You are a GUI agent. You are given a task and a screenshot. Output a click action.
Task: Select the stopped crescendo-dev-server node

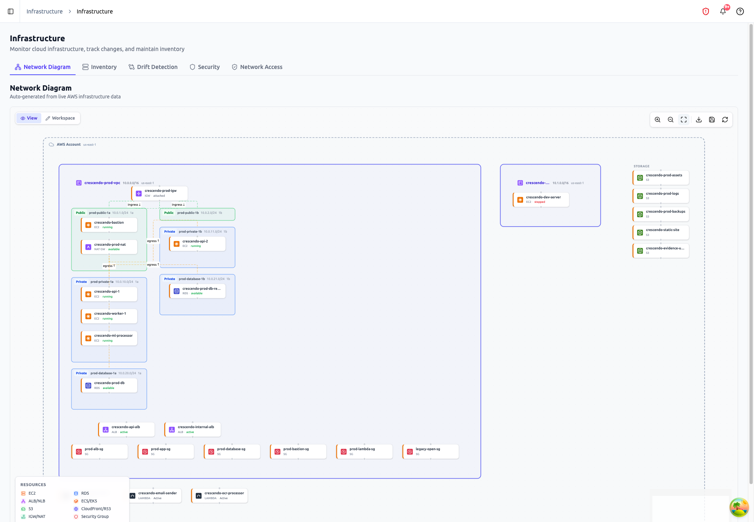click(x=541, y=200)
